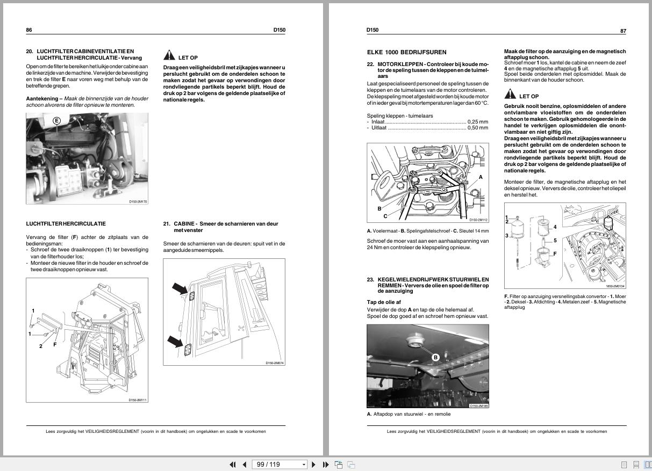Click page number 86 in header

tap(29, 30)
